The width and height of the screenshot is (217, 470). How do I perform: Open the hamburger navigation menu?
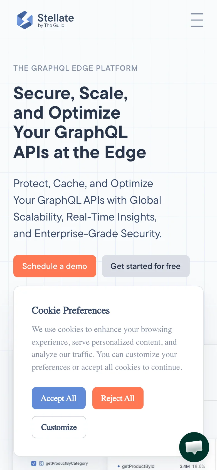(197, 20)
